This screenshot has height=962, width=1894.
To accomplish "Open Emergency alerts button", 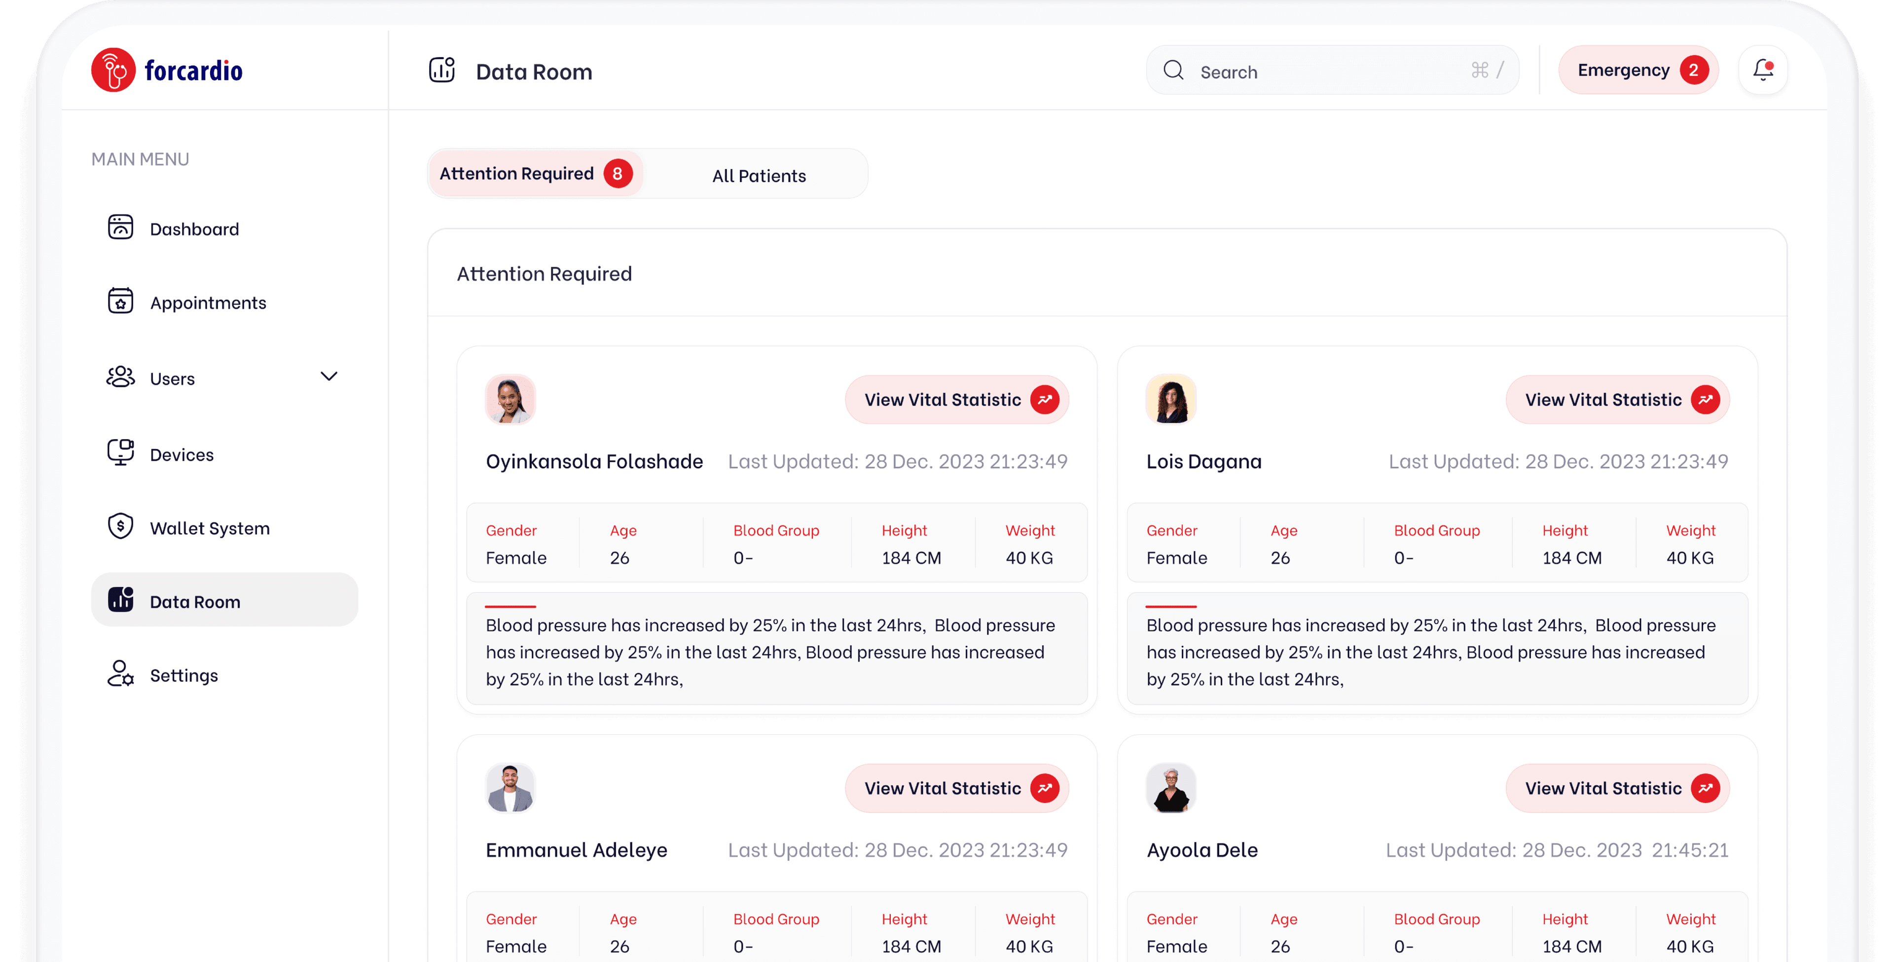I will click(1638, 69).
